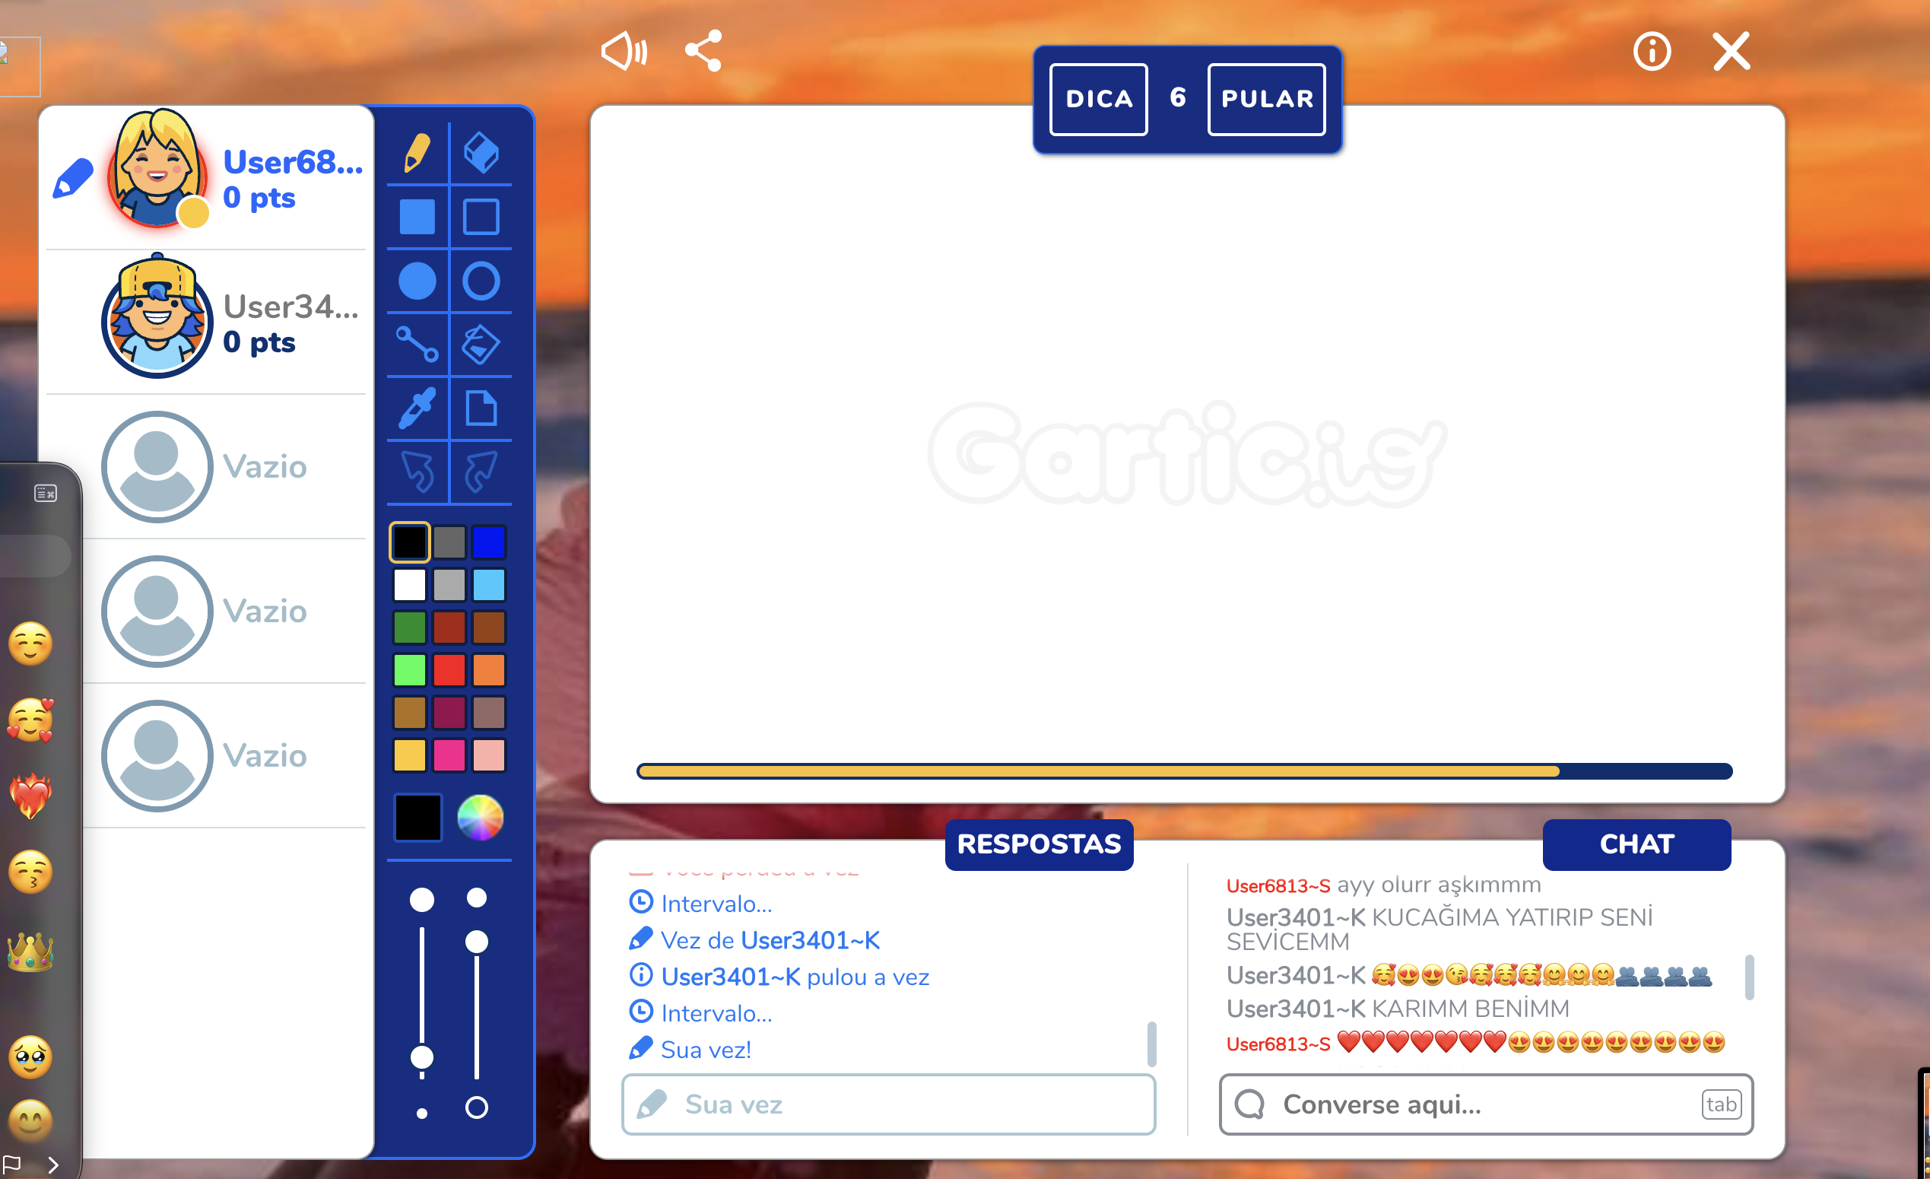This screenshot has width=1930, height=1179.
Task: Open the emoji panel flags category icon
Action: pyautogui.click(x=11, y=1164)
